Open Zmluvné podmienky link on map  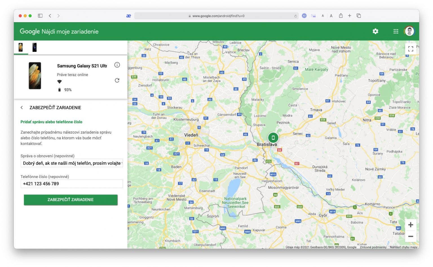[373, 247]
